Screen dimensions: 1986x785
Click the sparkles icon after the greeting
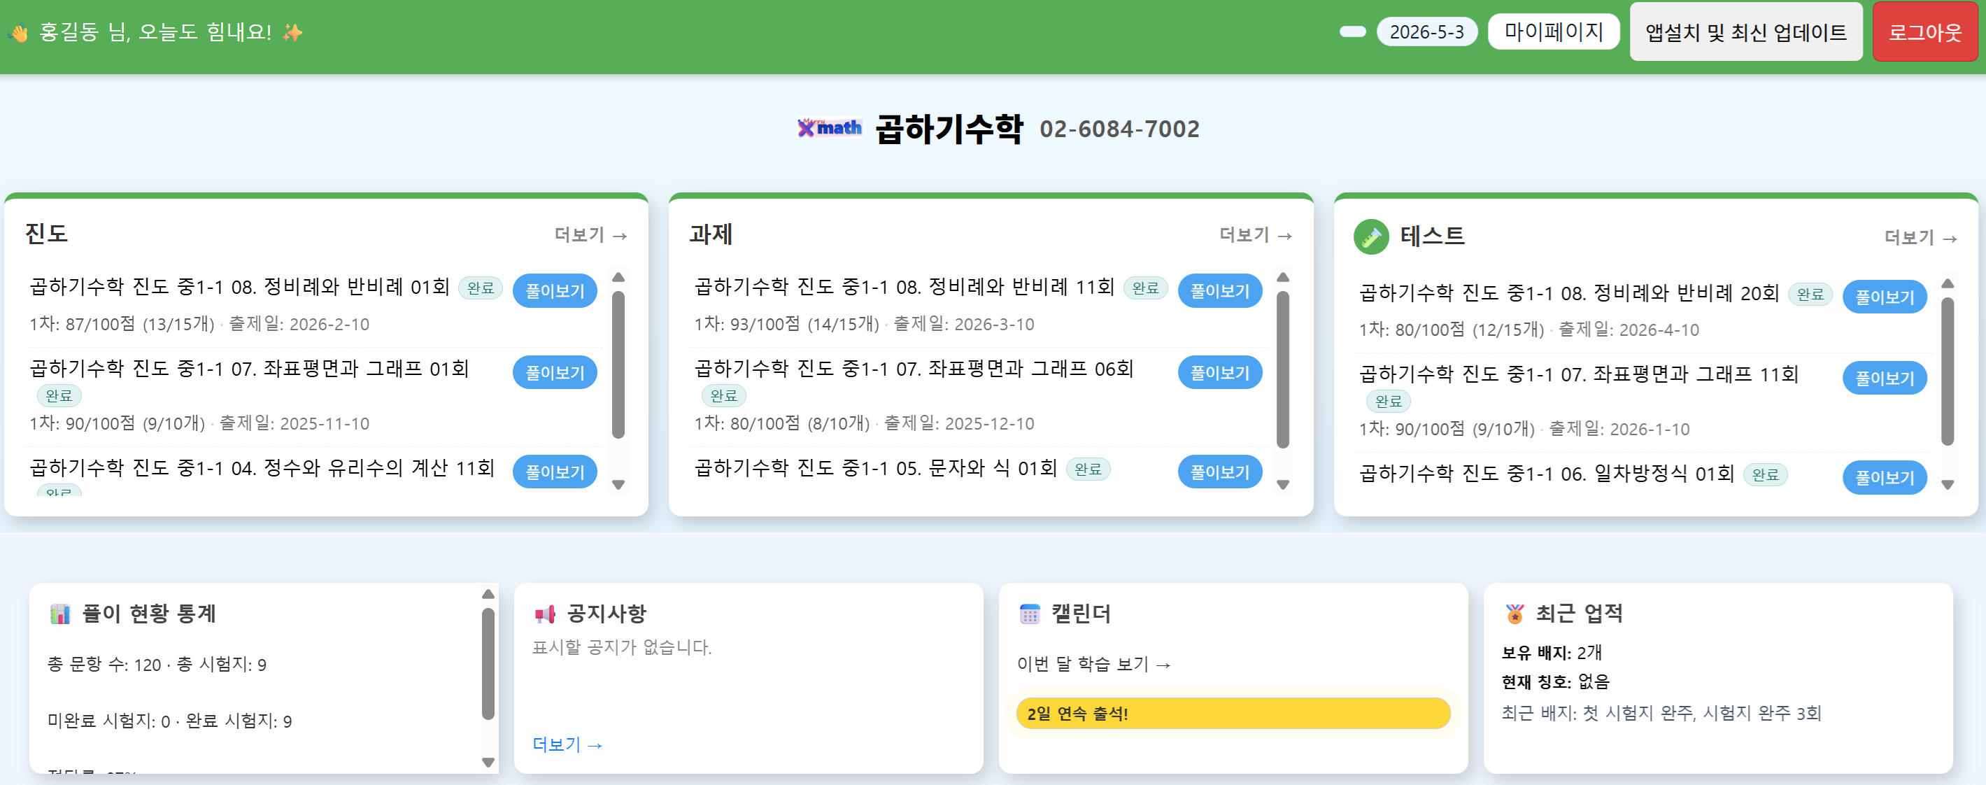[292, 32]
